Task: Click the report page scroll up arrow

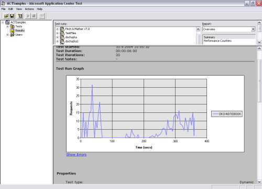Action: [x=259, y=48]
